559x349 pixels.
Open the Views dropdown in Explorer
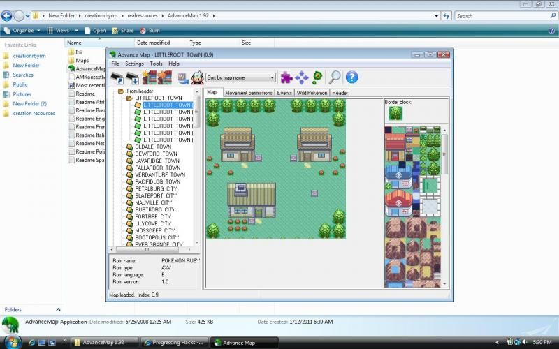point(62,31)
